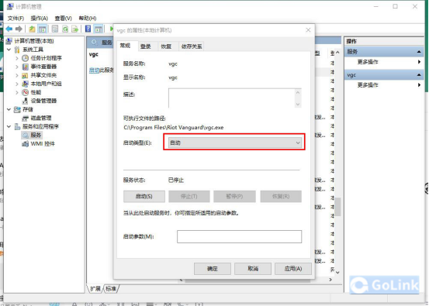Collapse the 系统工具 tree node
Viewport: 429px width, 306px height.
pos(9,50)
